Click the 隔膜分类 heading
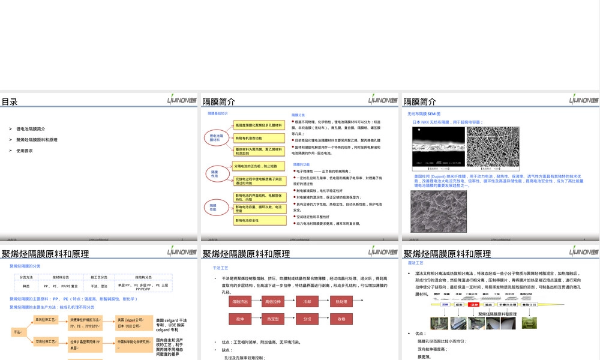This screenshot has height=360, width=600. (298, 115)
